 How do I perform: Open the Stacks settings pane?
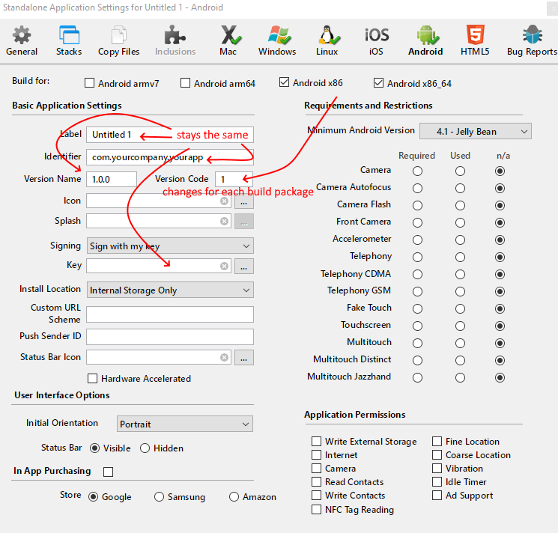pyautogui.click(x=69, y=40)
